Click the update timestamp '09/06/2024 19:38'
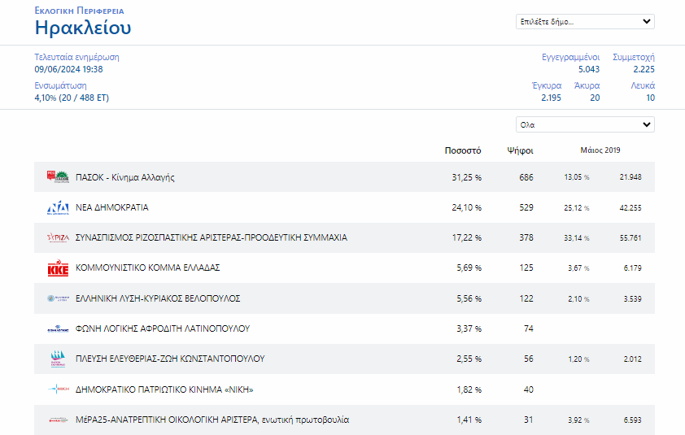 pos(68,69)
